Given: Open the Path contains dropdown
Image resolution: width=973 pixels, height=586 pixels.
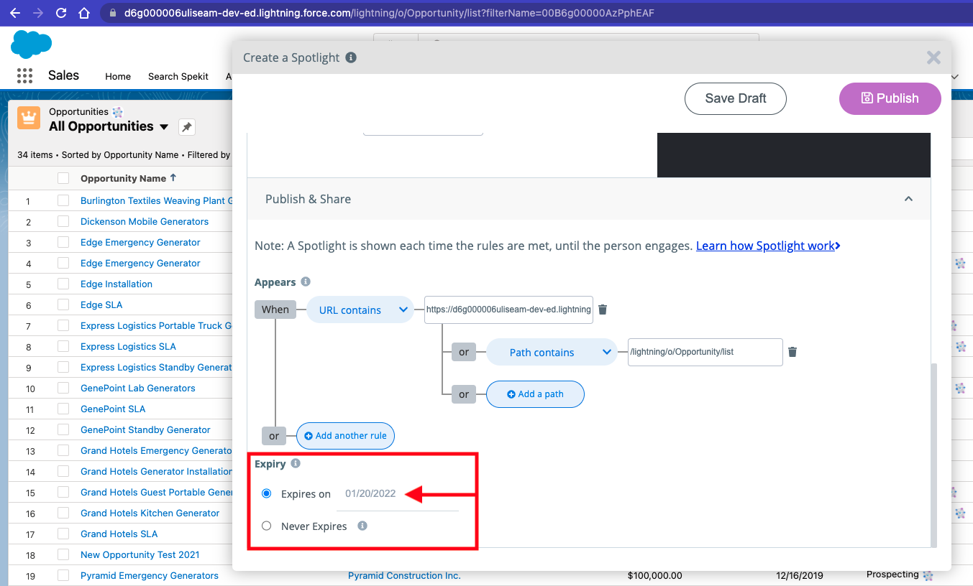Looking at the screenshot, I should pos(552,352).
